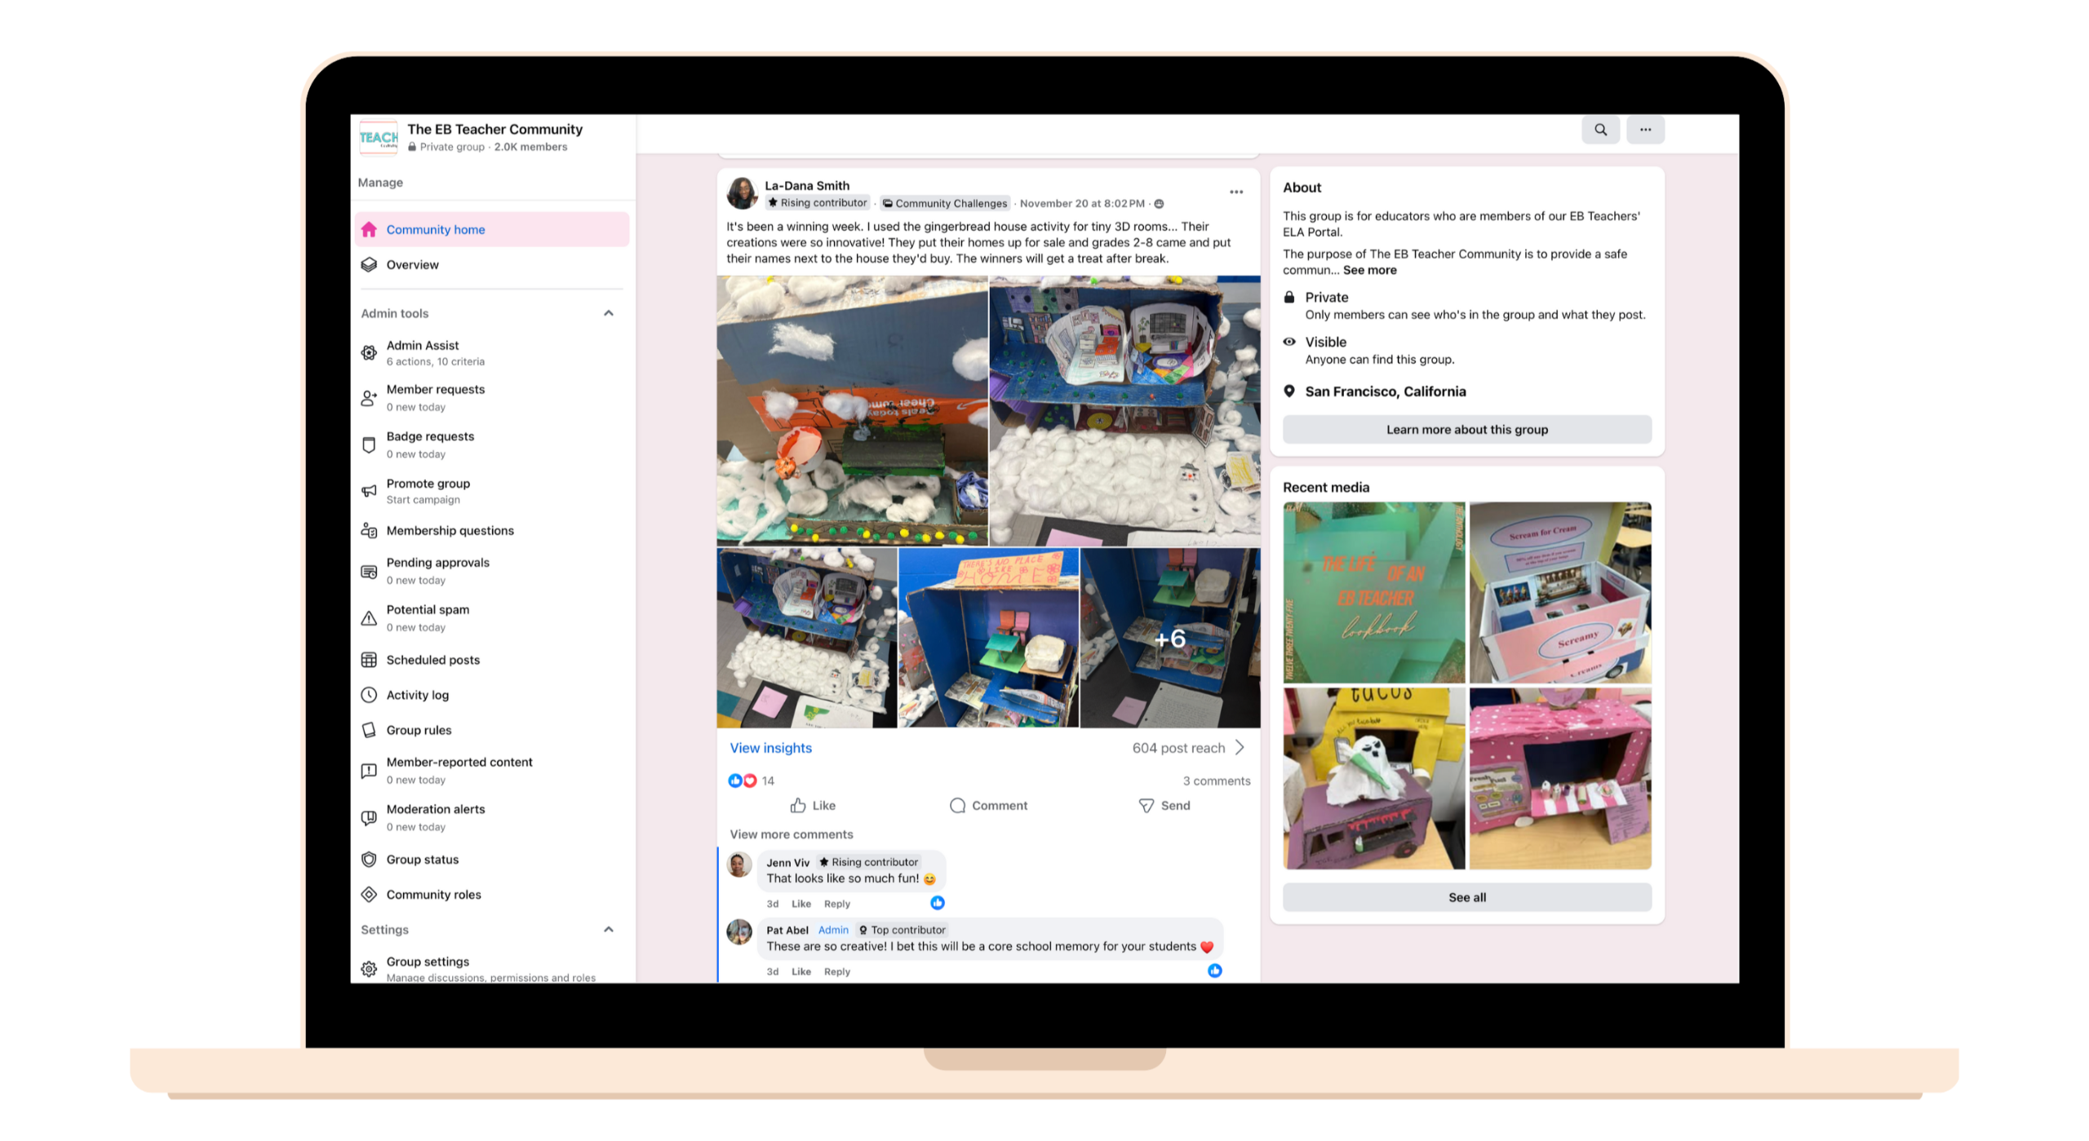Like Jenn Viv's comment

801,904
